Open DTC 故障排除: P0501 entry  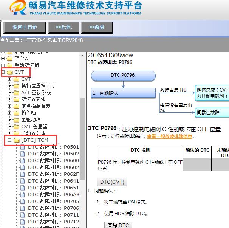click(53, 147)
